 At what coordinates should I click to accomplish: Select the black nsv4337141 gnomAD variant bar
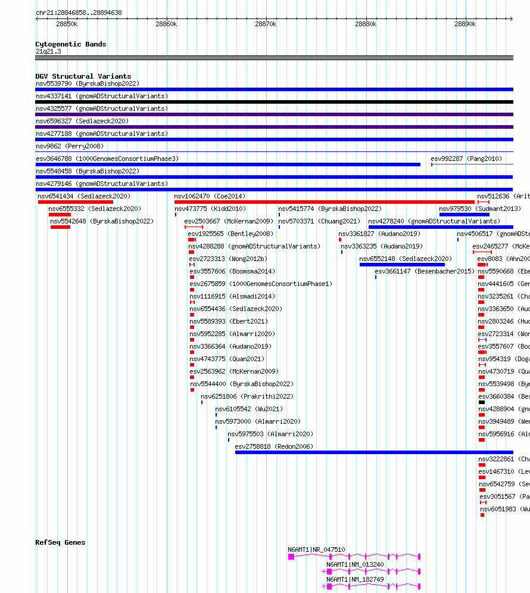coord(275,102)
